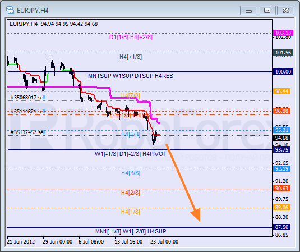Click the 87.50 support price label
Viewport: 300px width, 252px height.
tap(281, 227)
